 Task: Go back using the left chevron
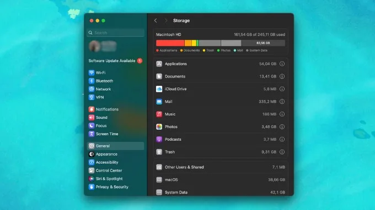click(x=156, y=20)
